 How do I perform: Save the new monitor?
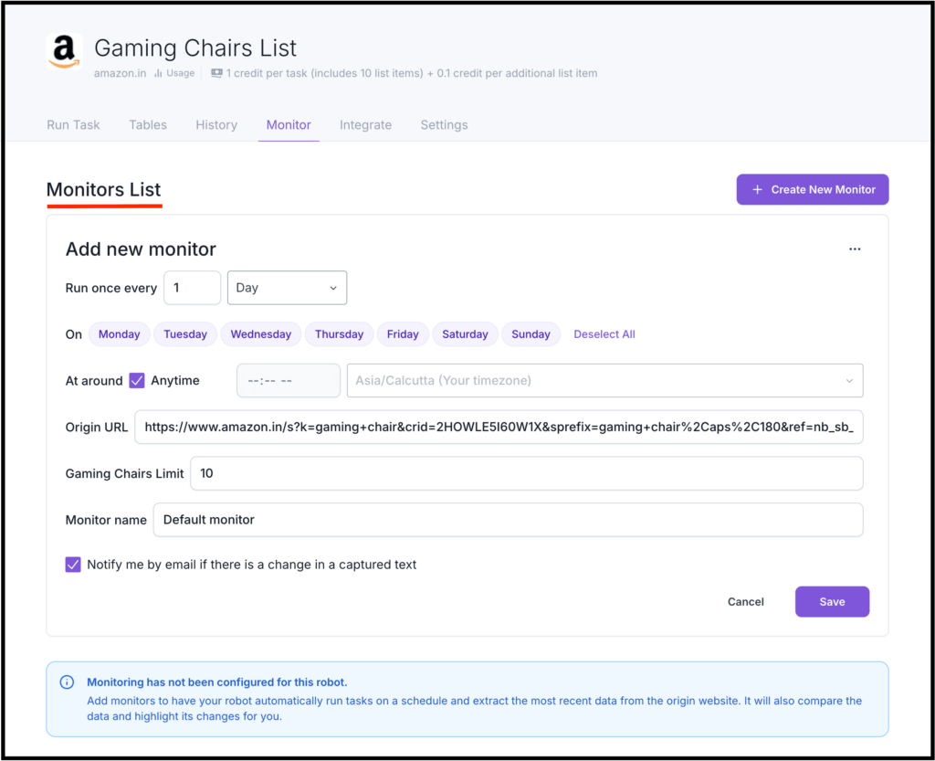[x=831, y=601]
